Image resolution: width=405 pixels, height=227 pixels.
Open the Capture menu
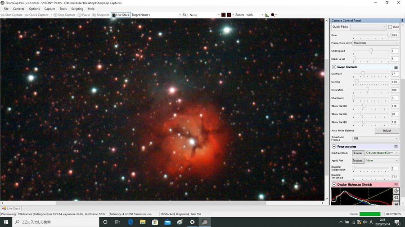tap(49, 9)
